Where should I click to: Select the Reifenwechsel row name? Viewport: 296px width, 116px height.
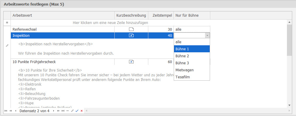[x=25, y=30]
